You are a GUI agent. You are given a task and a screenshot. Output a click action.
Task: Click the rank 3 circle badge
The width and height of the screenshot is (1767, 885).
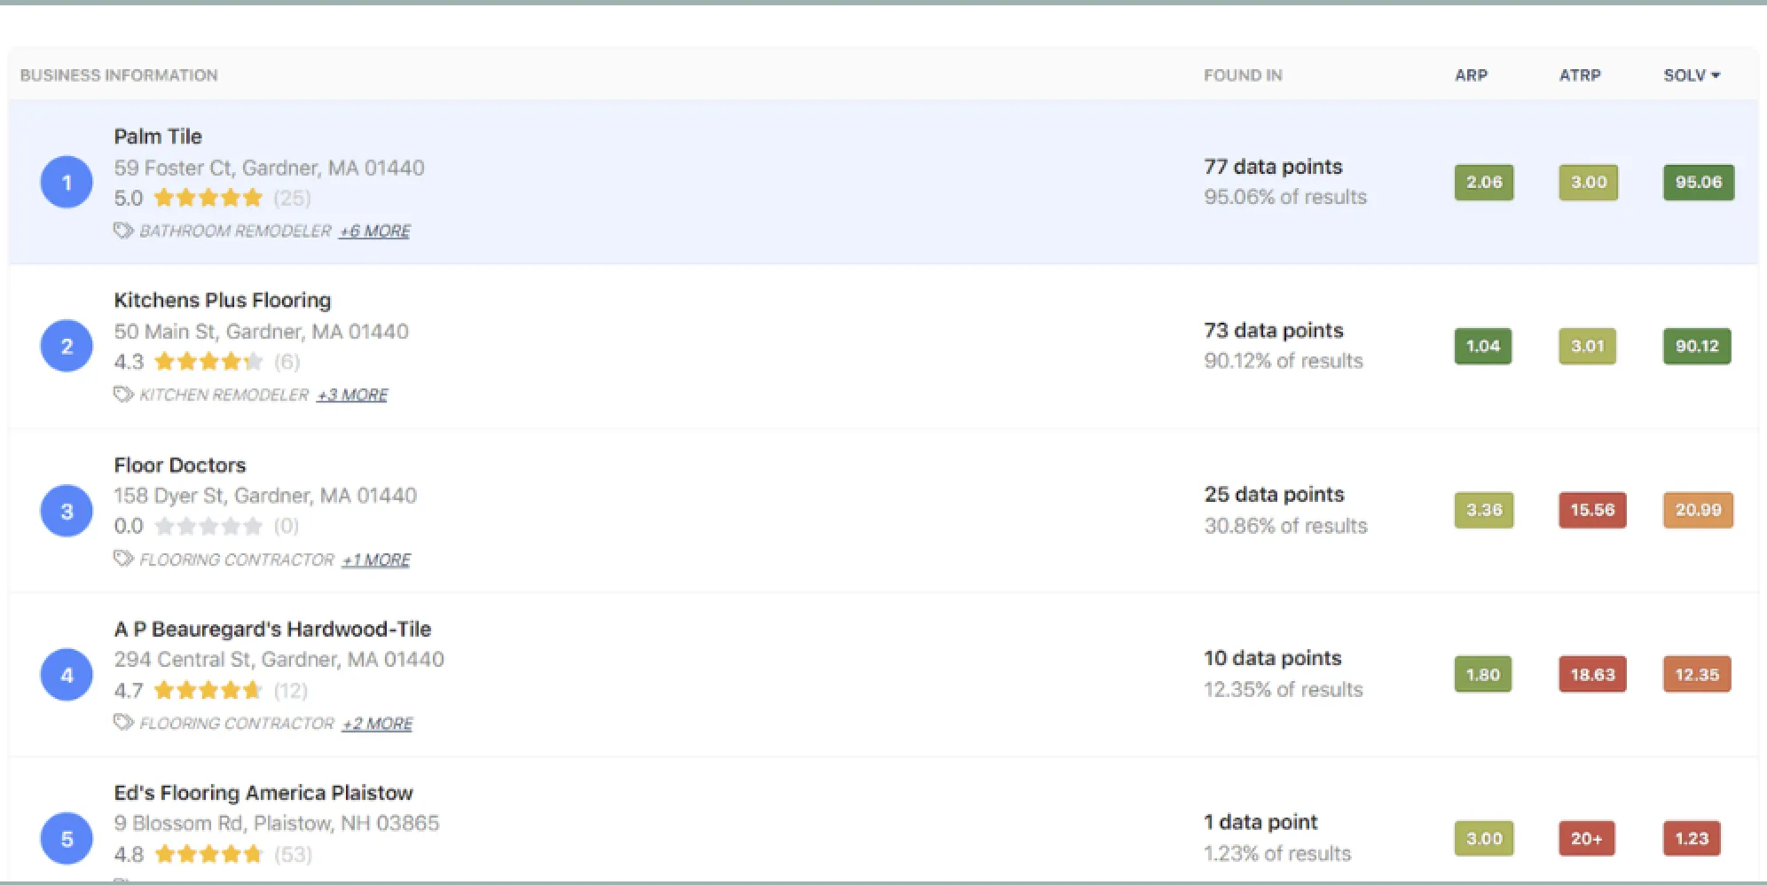pyautogui.click(x=67, y=511)
